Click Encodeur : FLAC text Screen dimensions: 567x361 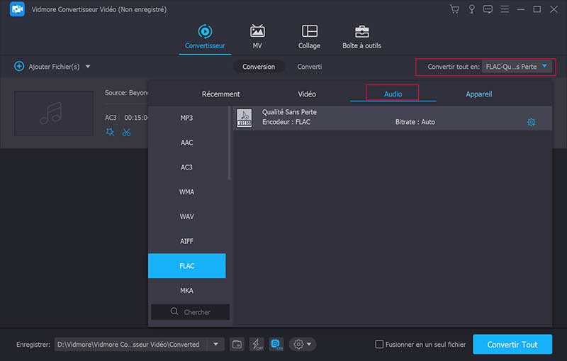(x=286, y=122)
